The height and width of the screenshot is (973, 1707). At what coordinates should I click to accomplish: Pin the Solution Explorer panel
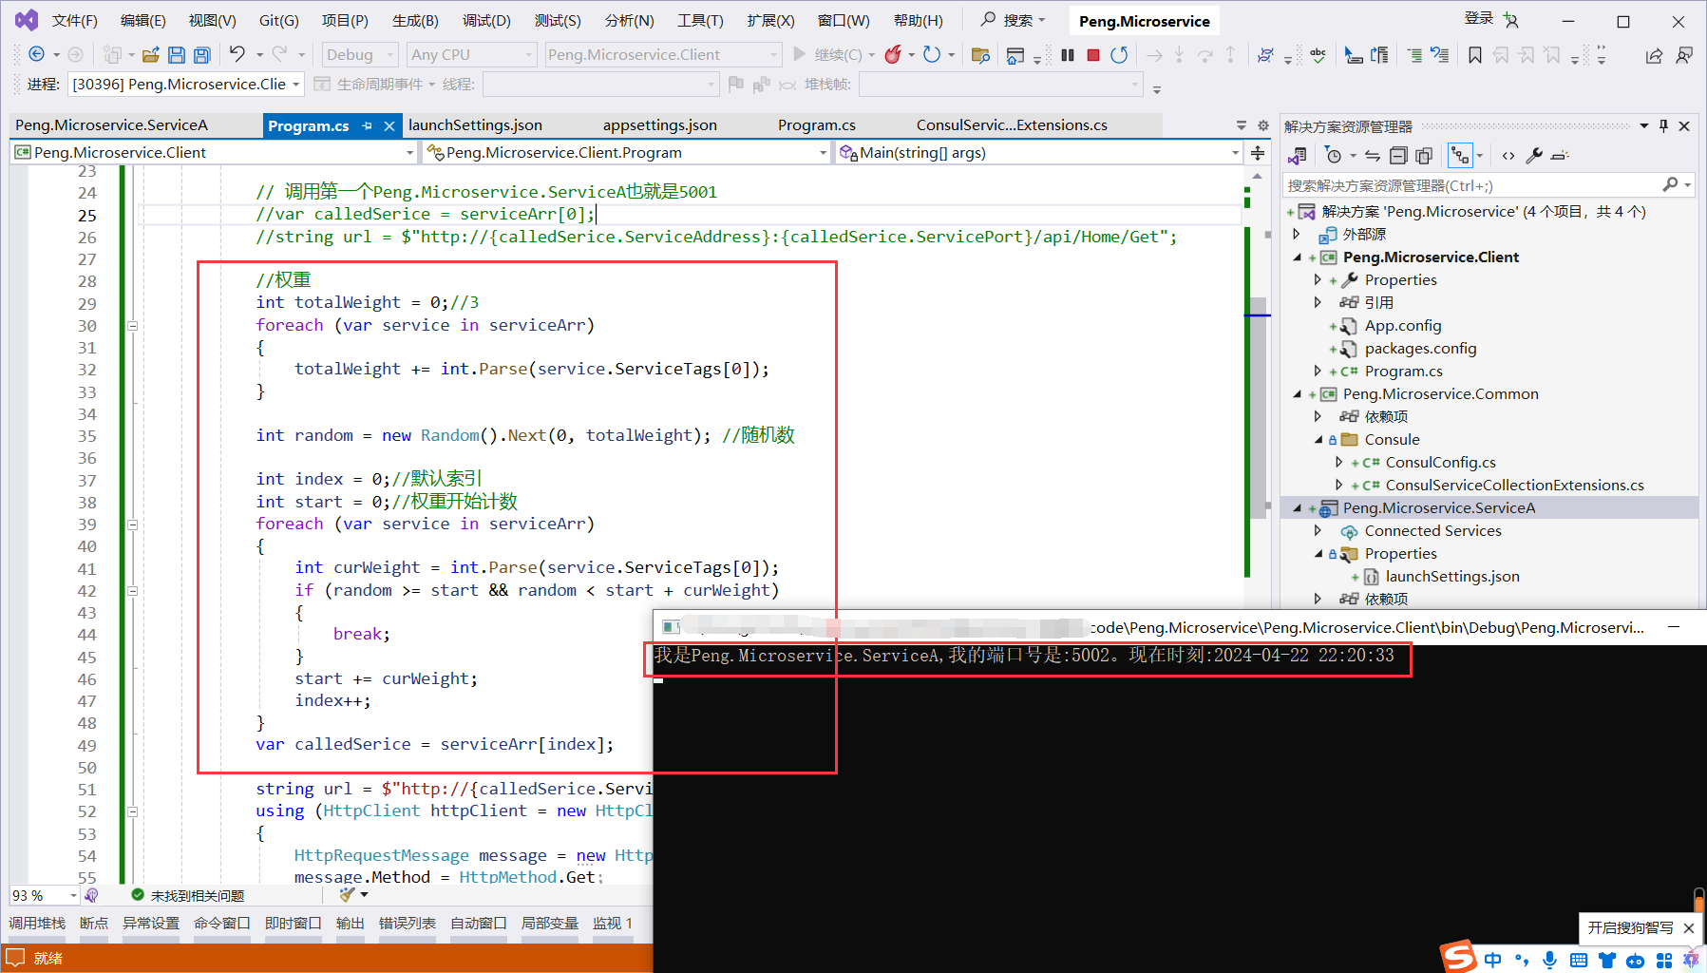coord(1663,125)
